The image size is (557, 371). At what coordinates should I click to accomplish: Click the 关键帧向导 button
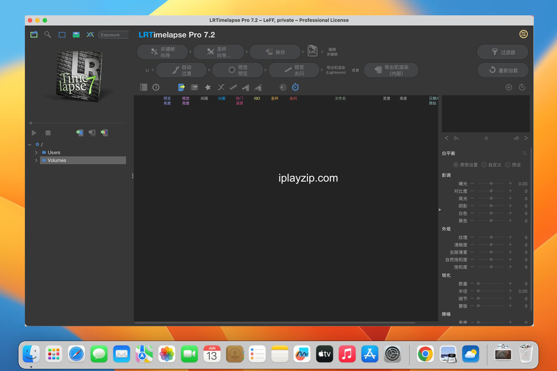point(162,52)
